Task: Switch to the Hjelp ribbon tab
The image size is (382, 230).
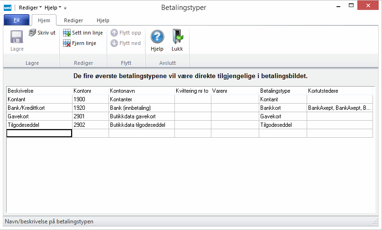Action: point(103,20)
